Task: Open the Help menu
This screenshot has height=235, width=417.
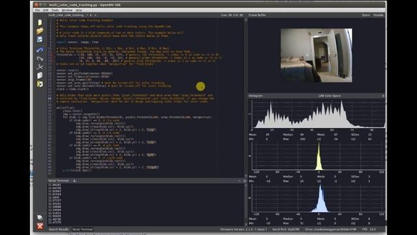Action: (x=79, y=10)
